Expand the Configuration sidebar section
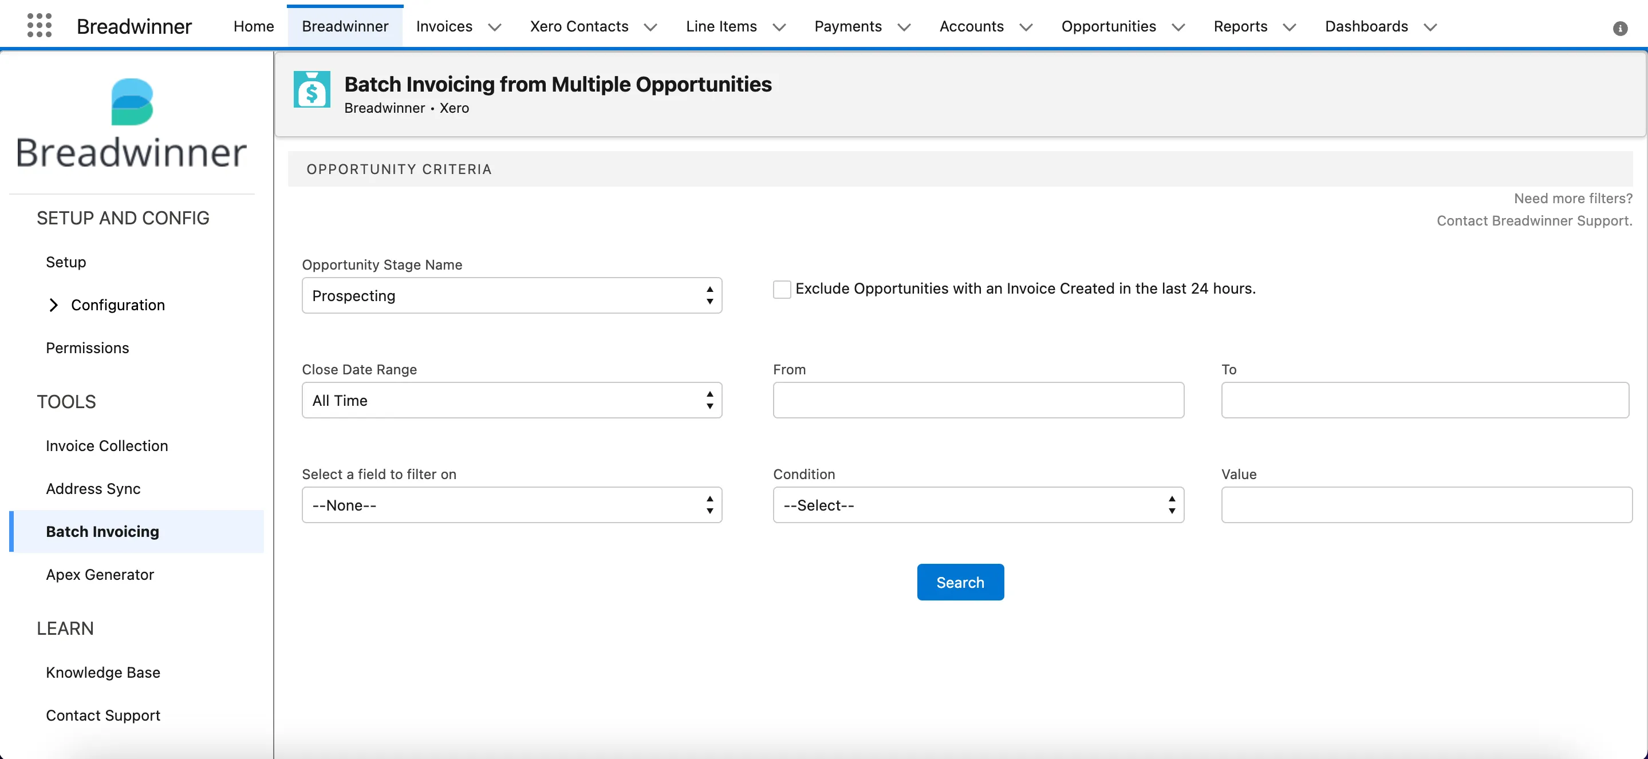This screenshot has width=1648, height=759. (54, 305)
